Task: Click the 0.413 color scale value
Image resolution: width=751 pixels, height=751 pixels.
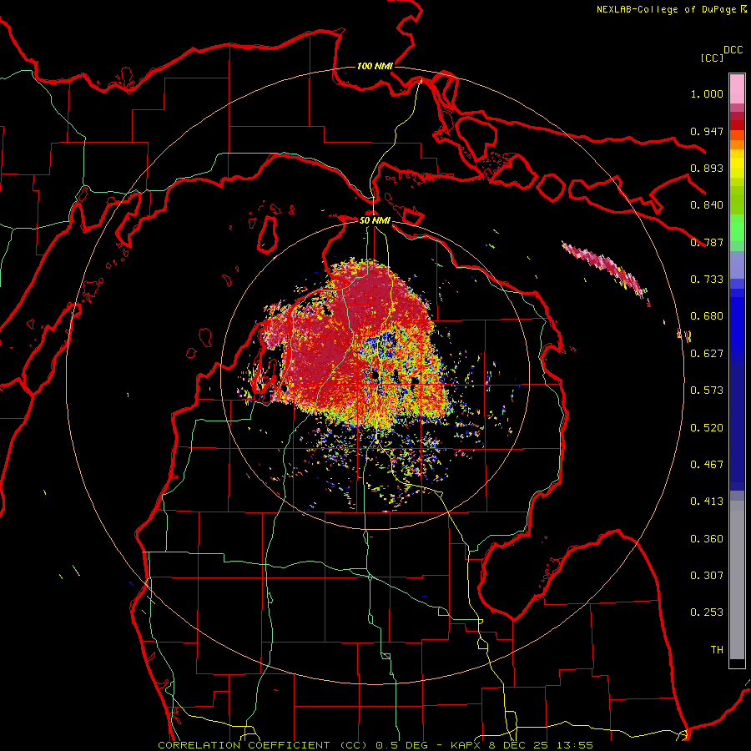Action: tap(707, 502)
